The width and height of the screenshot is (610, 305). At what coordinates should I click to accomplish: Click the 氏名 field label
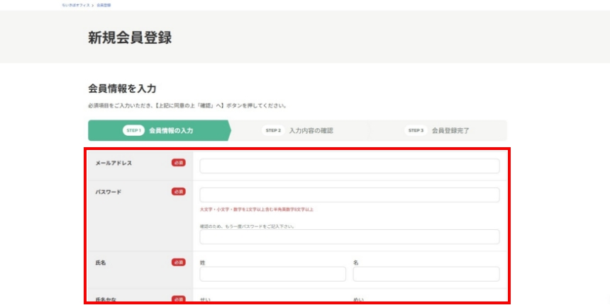click(x=101, y=263)
